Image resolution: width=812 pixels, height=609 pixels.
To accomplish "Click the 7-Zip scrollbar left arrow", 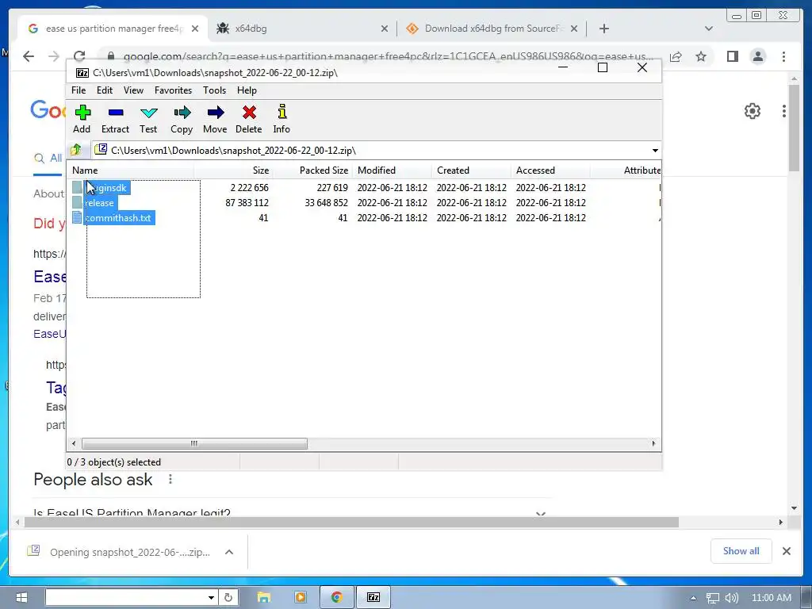I will tap(74, 444).
